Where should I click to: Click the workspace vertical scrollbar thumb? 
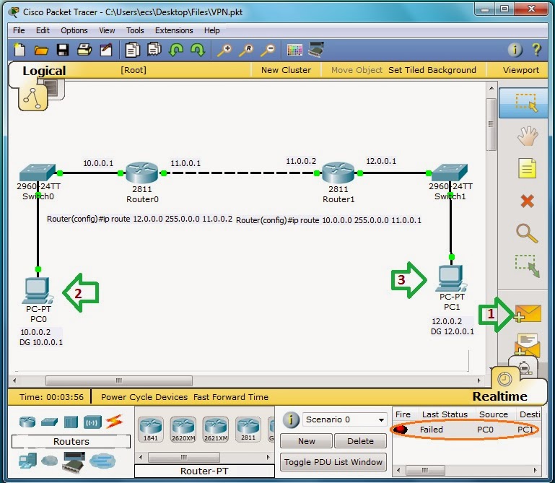[x=491, y=124]
